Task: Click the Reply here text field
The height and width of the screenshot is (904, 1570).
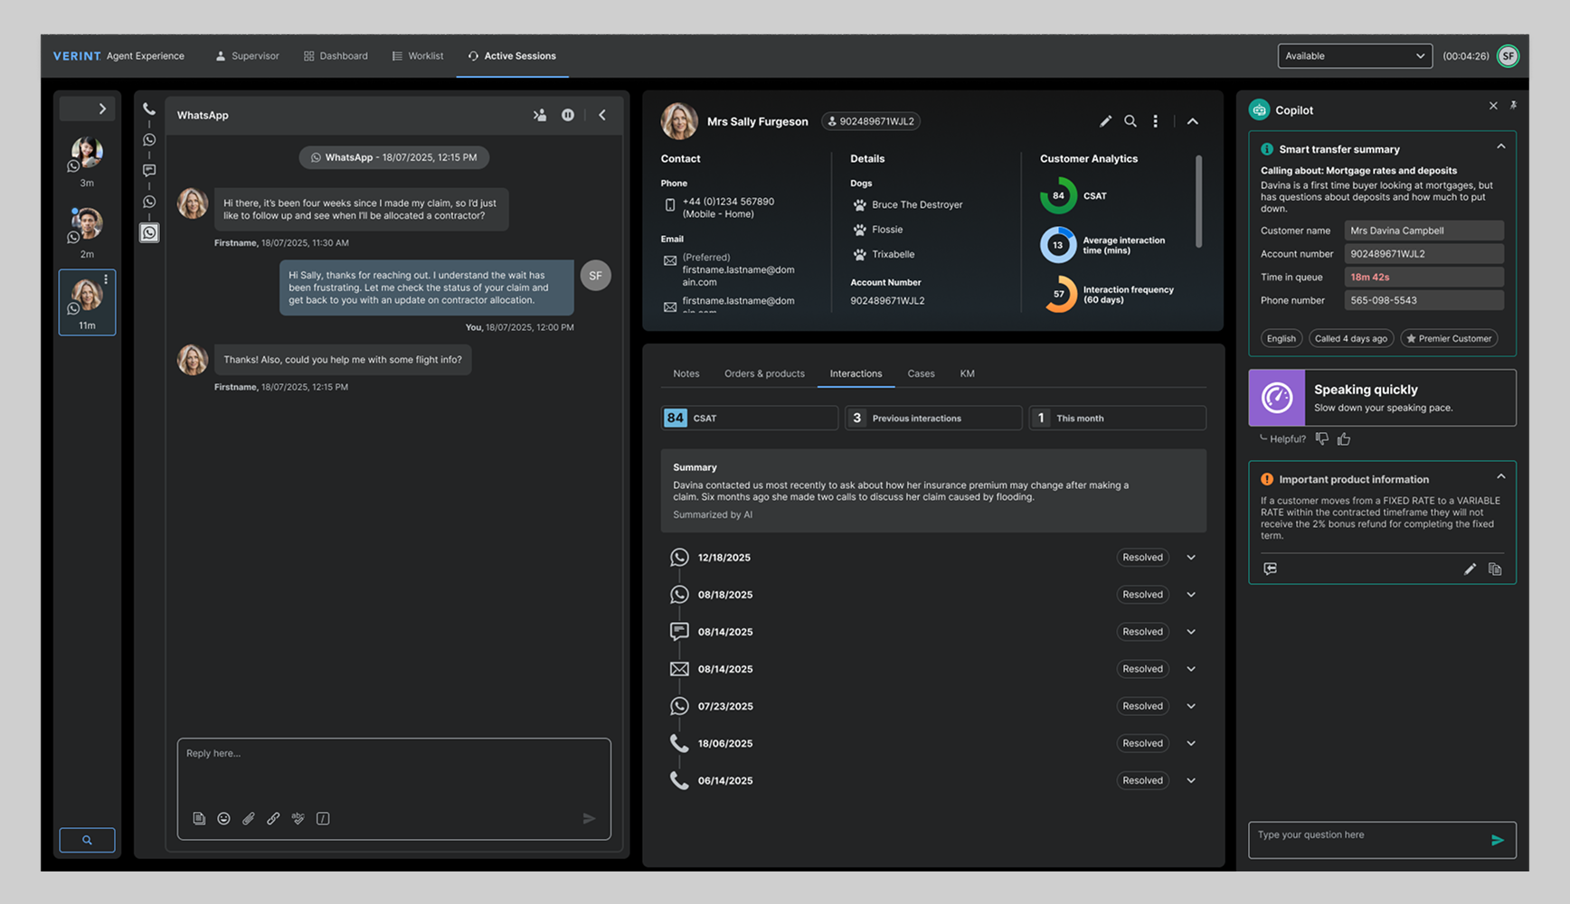Action: [393, 768]
